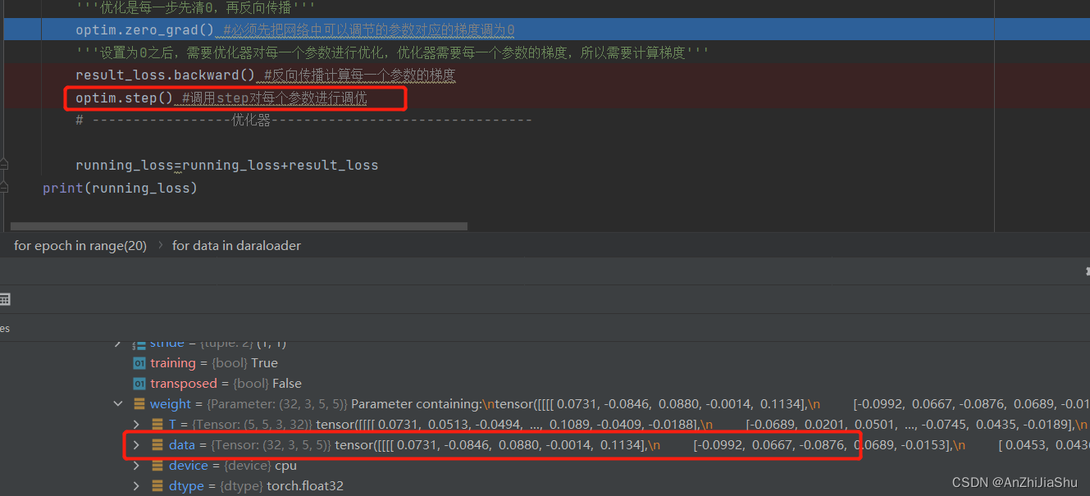Select the 'device = {device} cpu' row

click(213, 466)
